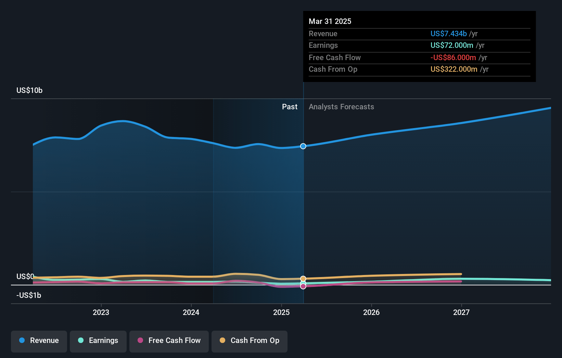Toggle Free Cash Flow series legend
This screenshot has height=358, width=562.
pos(169,341)
